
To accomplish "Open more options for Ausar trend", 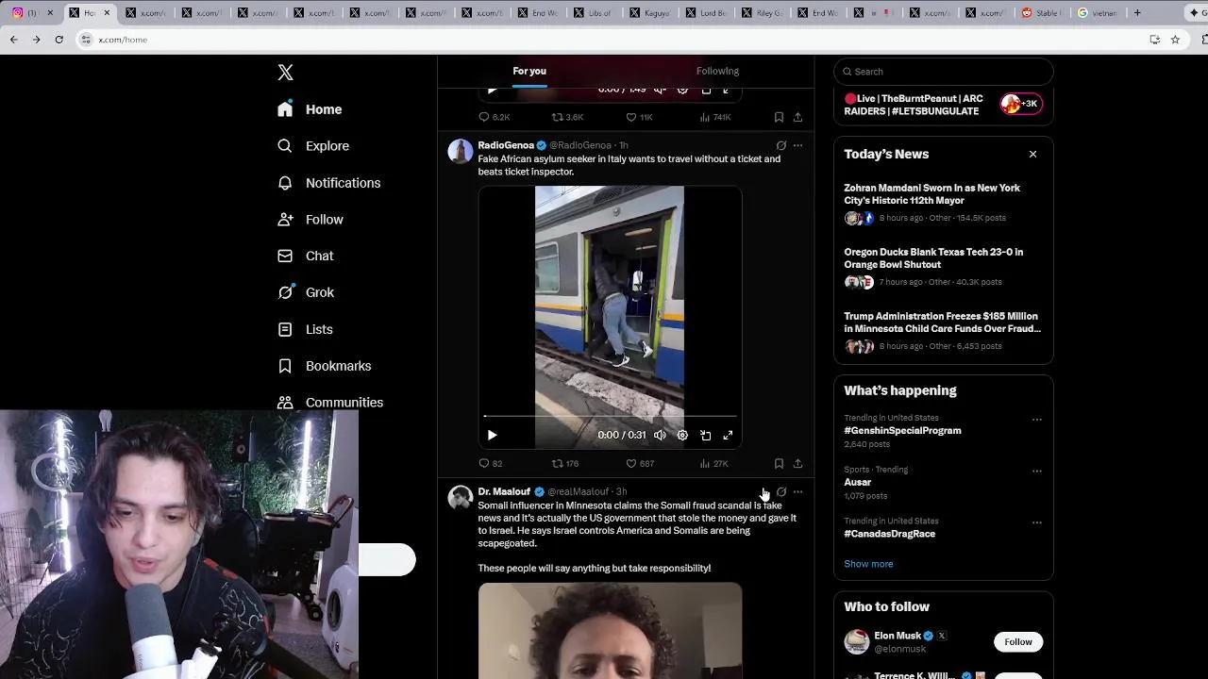I will tap(1036, 471).
